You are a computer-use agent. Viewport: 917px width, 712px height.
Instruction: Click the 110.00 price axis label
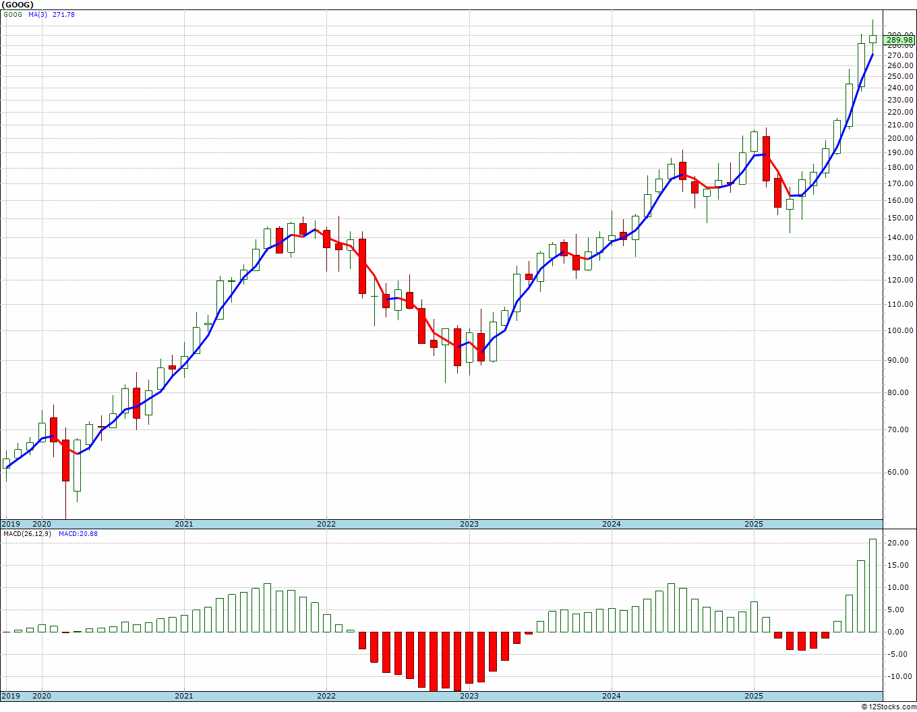click(x=900, y=304)
